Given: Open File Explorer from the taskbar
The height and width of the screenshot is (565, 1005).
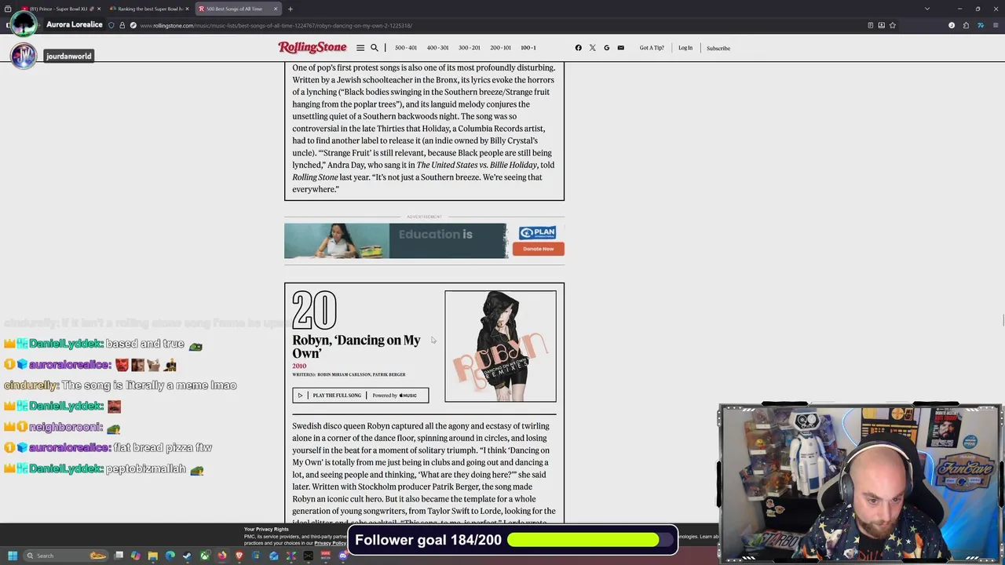Looking at the screenshot, I should click(153, 556).
